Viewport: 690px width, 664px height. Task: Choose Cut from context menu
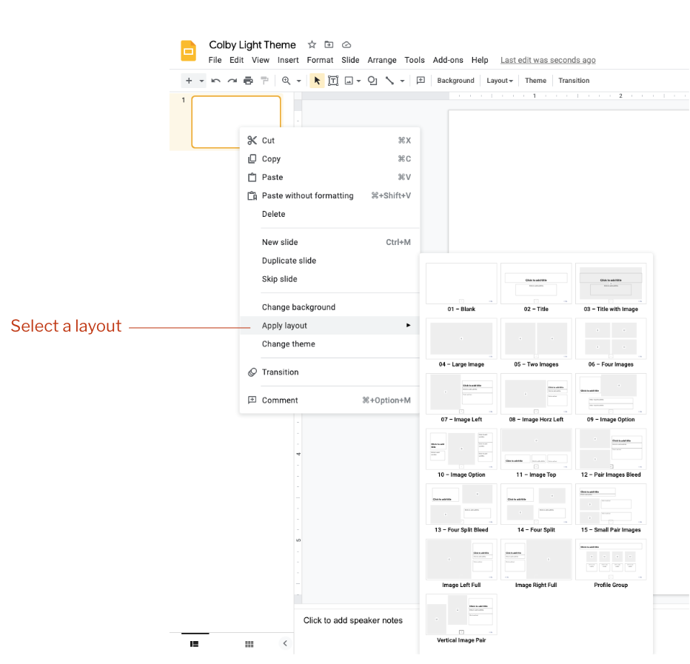click(329, 141)
